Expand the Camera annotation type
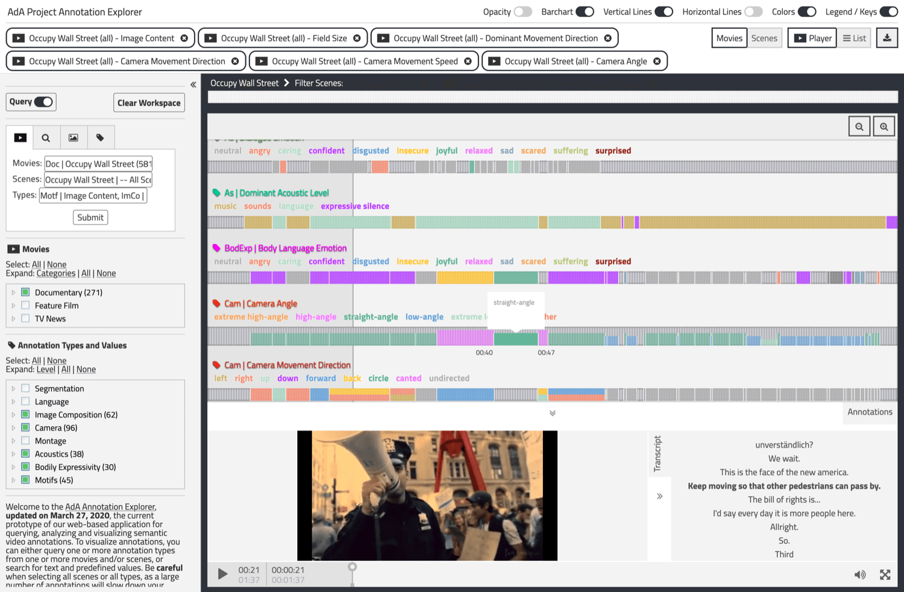 pos(14,427)
